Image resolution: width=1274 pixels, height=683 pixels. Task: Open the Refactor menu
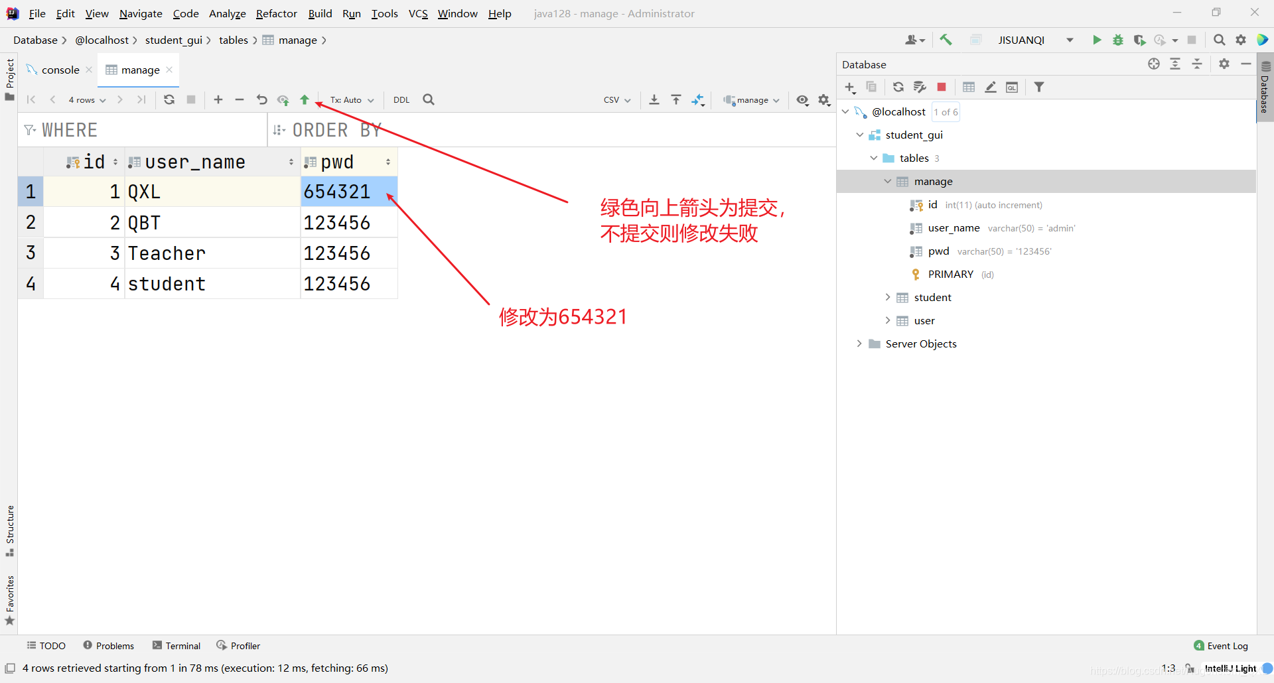tap(277, 13)
